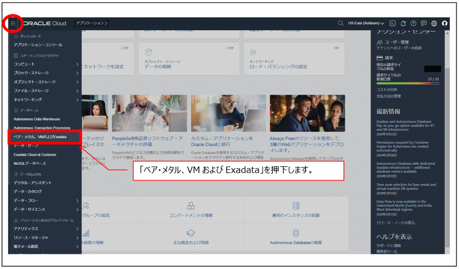Expand the 電子メール配信 submenu
This screenshot has height=269, width=459.
(46, 247)
